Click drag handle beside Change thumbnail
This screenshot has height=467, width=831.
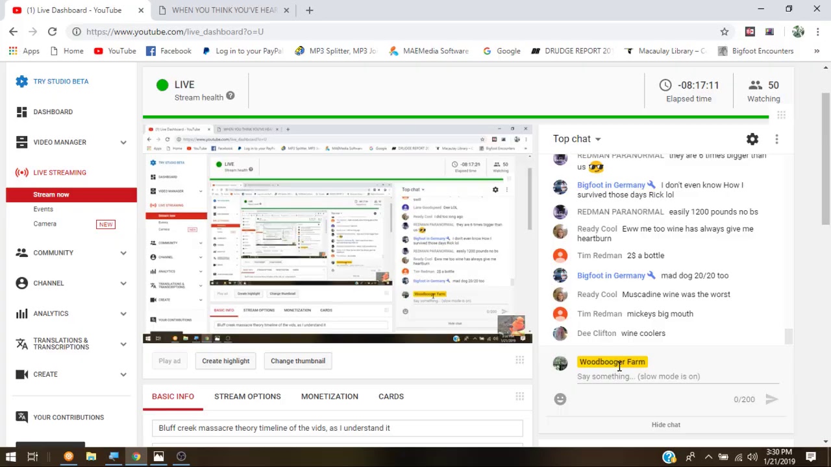pyautogui.click(x=519, y=360)
